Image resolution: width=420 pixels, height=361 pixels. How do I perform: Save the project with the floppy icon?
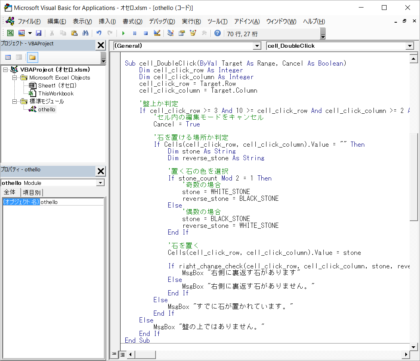click(x=39, y=33)
